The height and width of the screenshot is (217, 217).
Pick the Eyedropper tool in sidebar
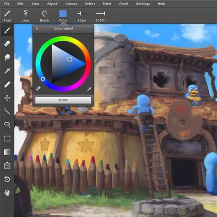tap(7, 71)
